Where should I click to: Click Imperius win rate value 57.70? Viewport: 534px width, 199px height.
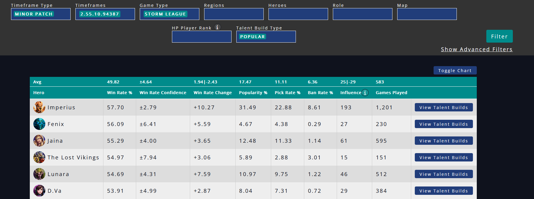pyautogui.click(x=116, y=108)
